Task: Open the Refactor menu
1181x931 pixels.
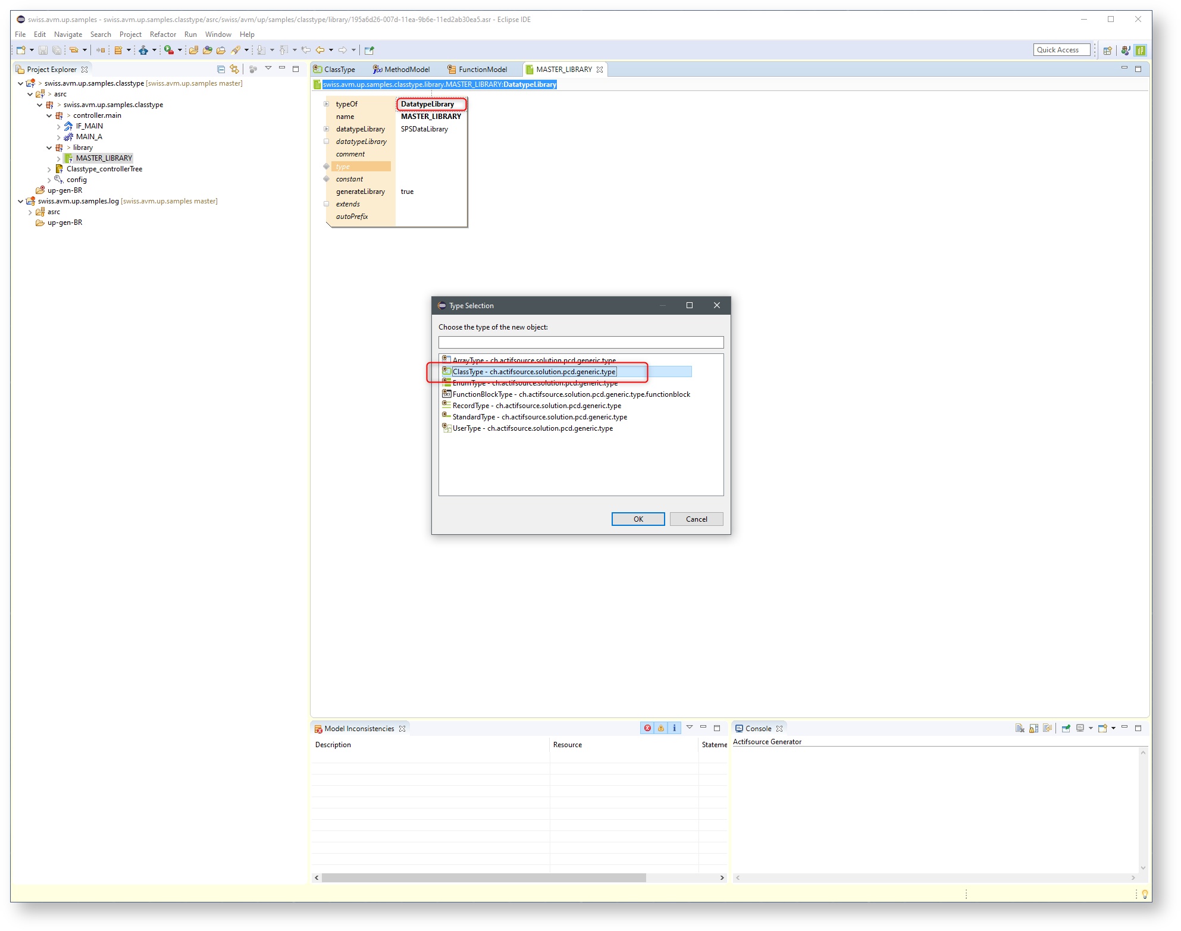Action: tap(162, 35)
